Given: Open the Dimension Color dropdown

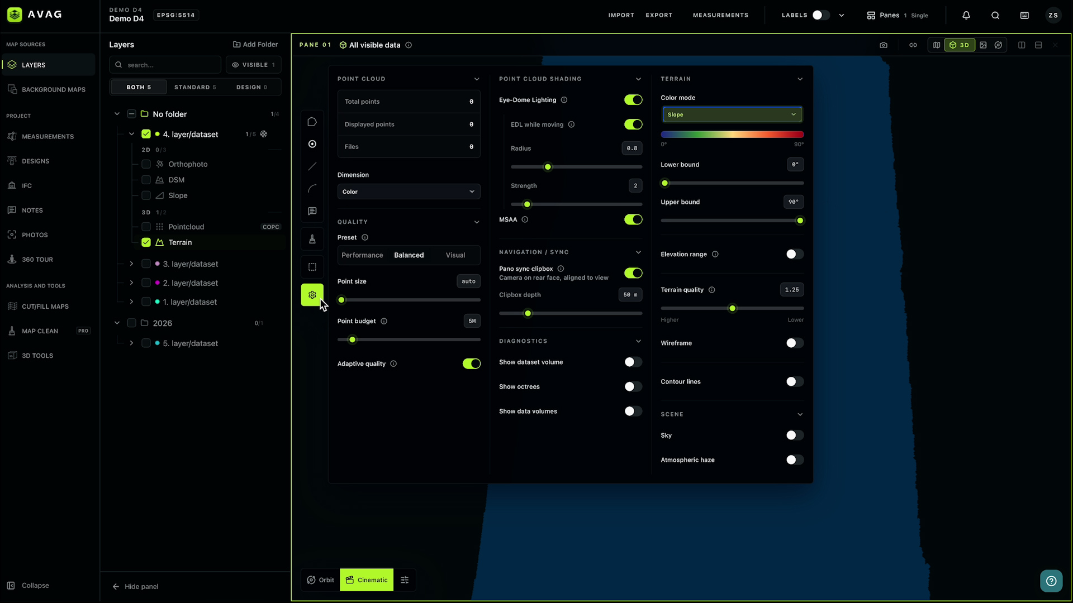Looking at the screenshot, I should (409, 192).
